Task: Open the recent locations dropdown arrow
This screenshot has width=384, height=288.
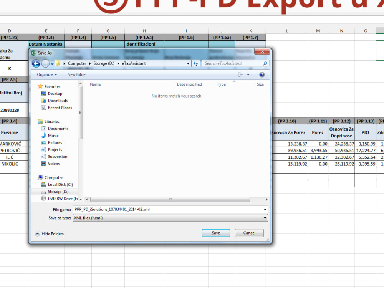Action: tap(52, 64)
